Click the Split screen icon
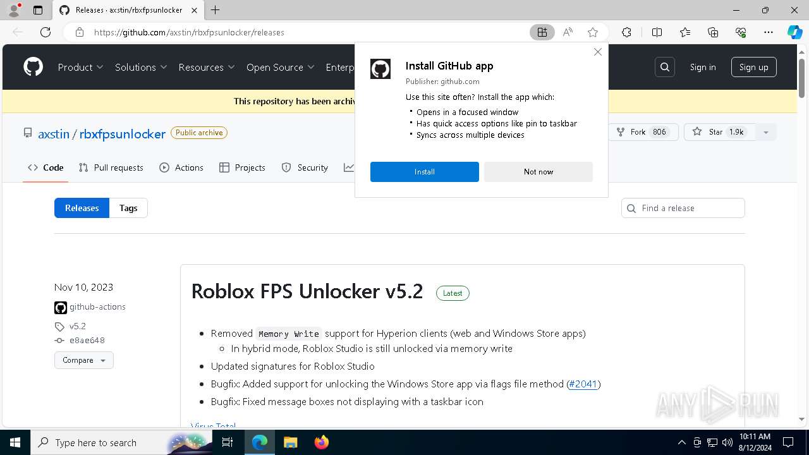Screen dimensions: 809x455 point(657,32)
